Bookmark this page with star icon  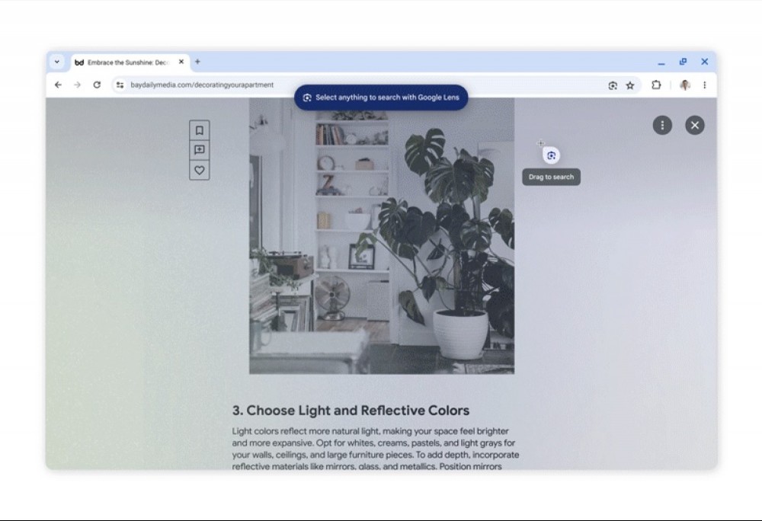[630, 85]
